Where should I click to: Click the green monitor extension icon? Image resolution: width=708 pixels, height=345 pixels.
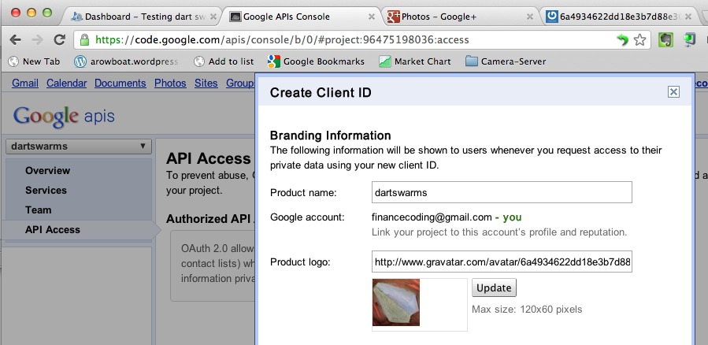click(x=689, y=39)
